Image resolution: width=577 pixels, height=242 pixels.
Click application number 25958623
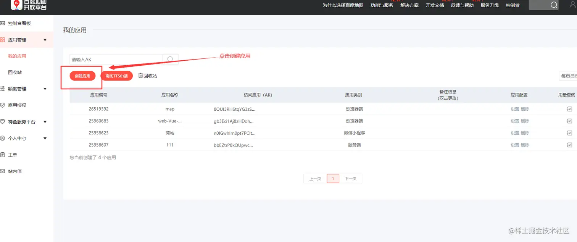point(98,133)
